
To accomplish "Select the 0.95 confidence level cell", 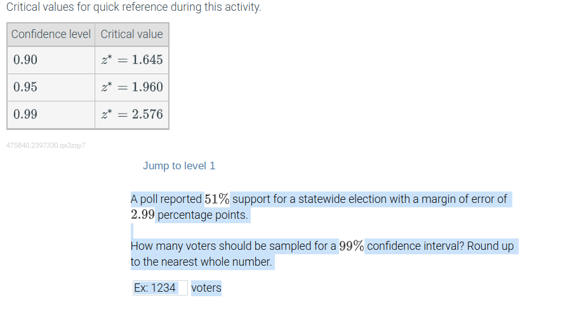I will tap(51, 87).
